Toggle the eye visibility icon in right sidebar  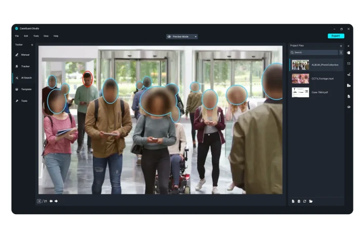(x=349, y=107)
